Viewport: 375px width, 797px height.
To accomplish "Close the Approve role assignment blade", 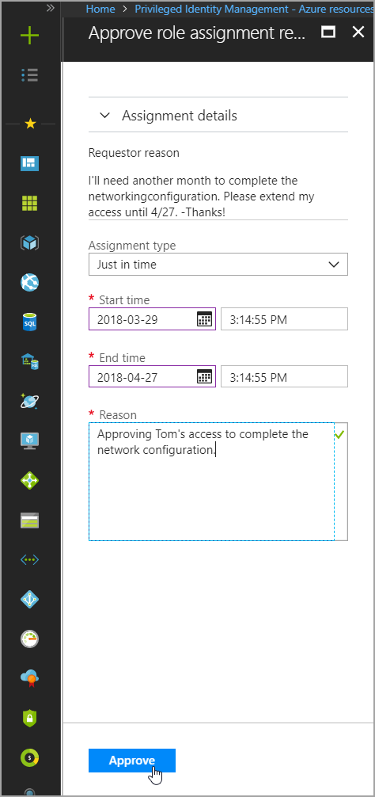I will tap(358, 32).
